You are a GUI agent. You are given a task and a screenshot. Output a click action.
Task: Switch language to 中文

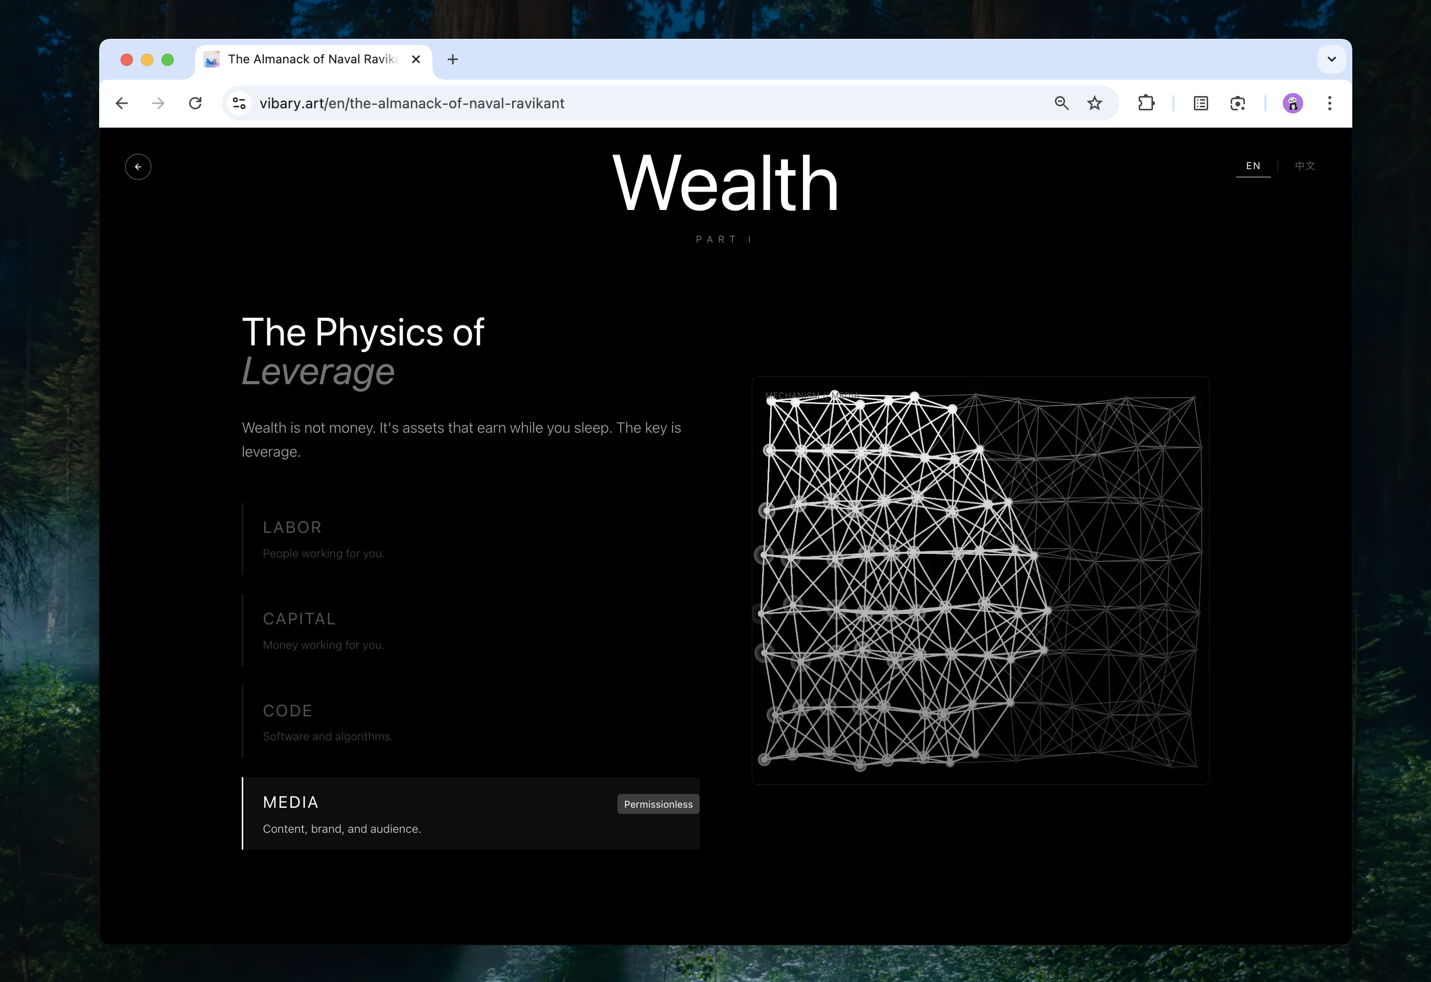(1305, 166)
